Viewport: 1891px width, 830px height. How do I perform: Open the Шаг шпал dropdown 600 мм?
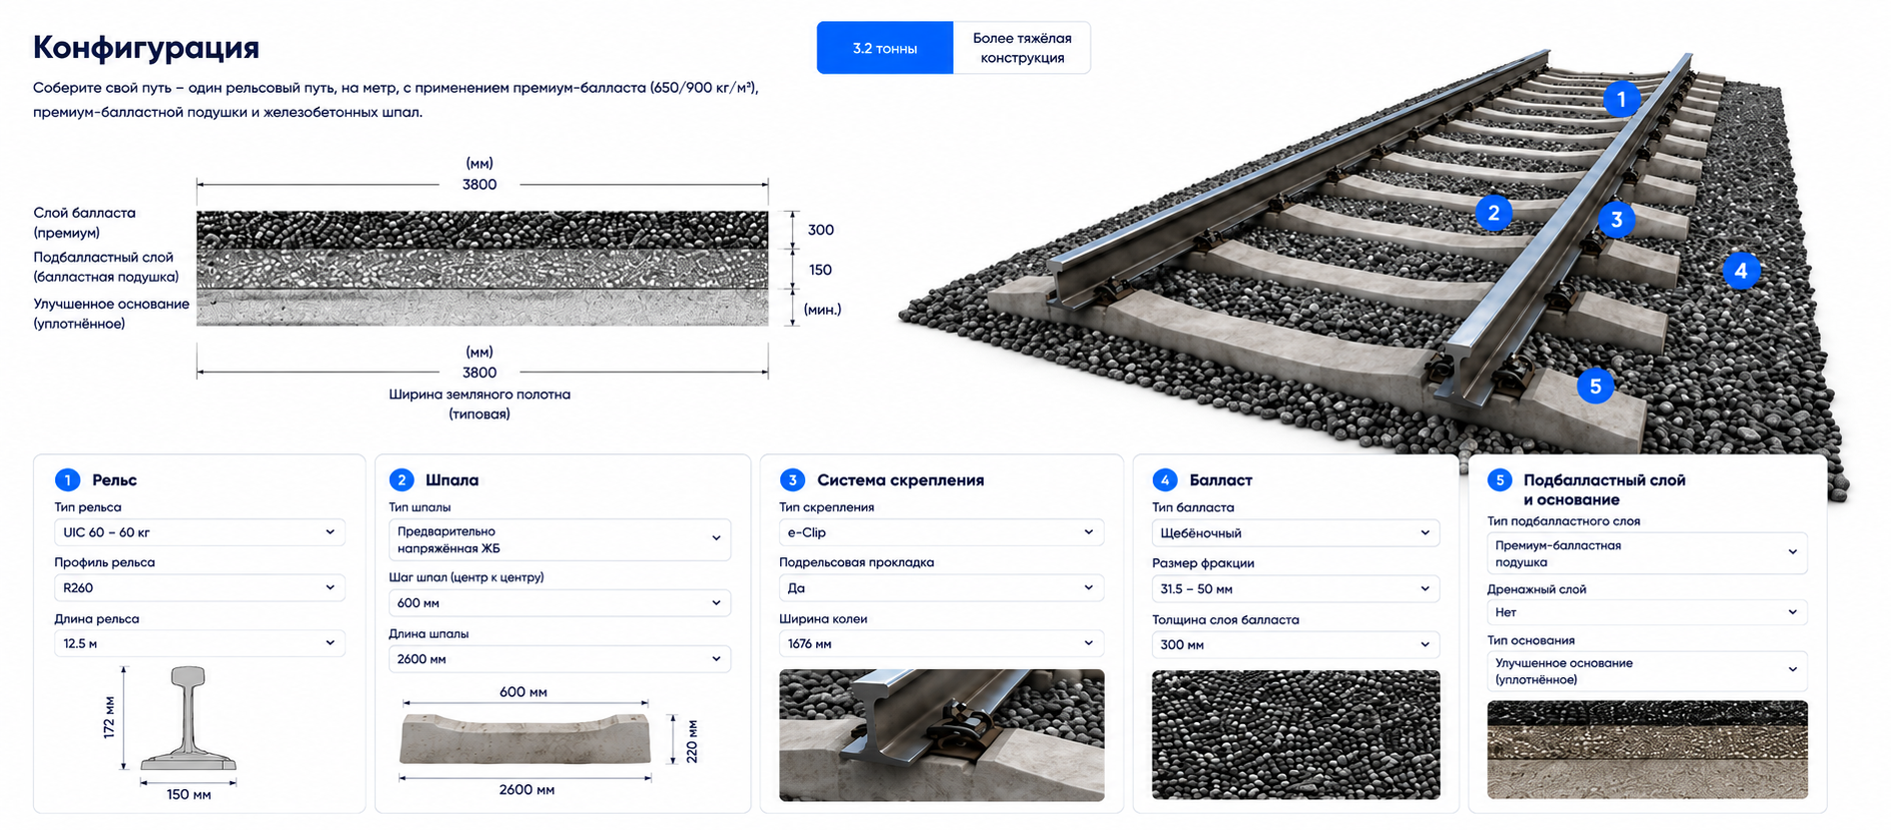(x=559, y=603)
